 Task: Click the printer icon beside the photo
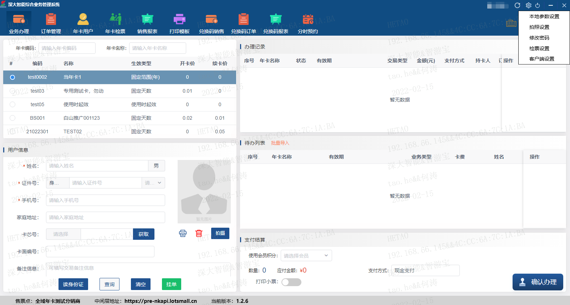[x=183, y=233]
